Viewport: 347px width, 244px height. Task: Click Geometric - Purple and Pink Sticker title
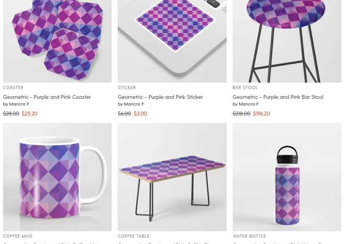tap(160, 97)
